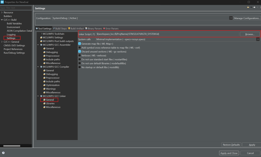Select Settings under C/C++ Build
The height and width of the screenshot is (157, 261).
tap(11, 38)
